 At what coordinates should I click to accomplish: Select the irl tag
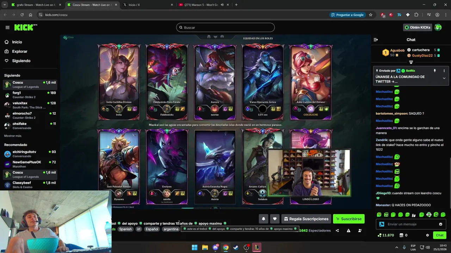(x=138, y=229)
